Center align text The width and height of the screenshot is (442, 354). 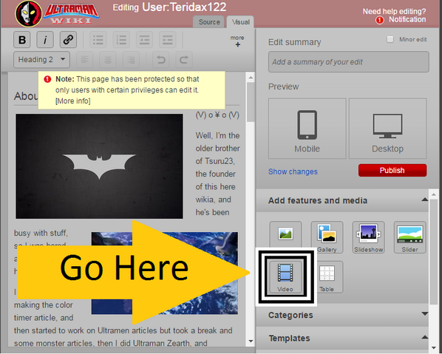pos(108,60)
